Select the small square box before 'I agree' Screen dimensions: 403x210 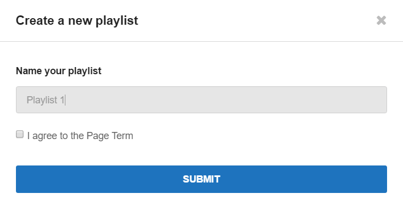(x=20, y=134)
